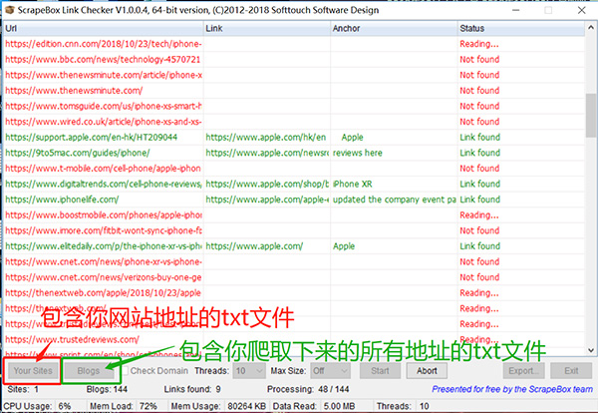This screenshot has height=413, width=598.
Task: Click the 'iPhone XR' anchor cell
Action: click(x=394, y=184)
